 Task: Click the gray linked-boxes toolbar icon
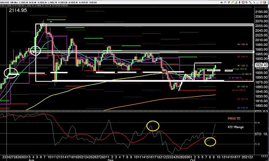261,3
